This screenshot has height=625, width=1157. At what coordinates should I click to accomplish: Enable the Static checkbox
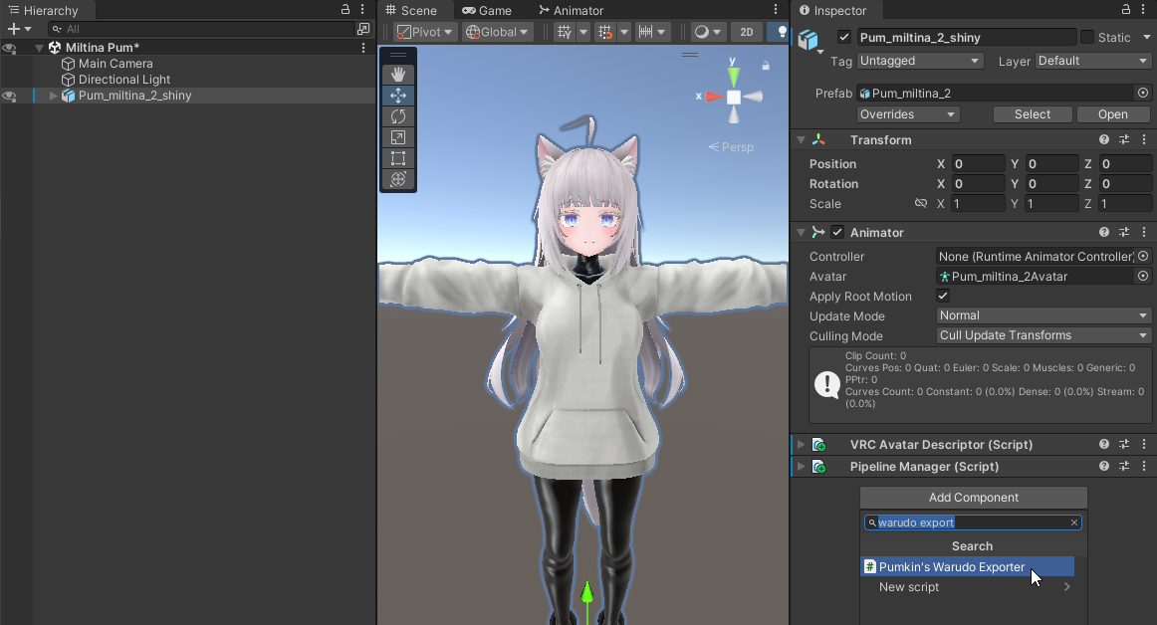(x=1087, y=37)
